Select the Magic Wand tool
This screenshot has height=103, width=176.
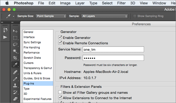pyautogui.click(x=15, y=51)
